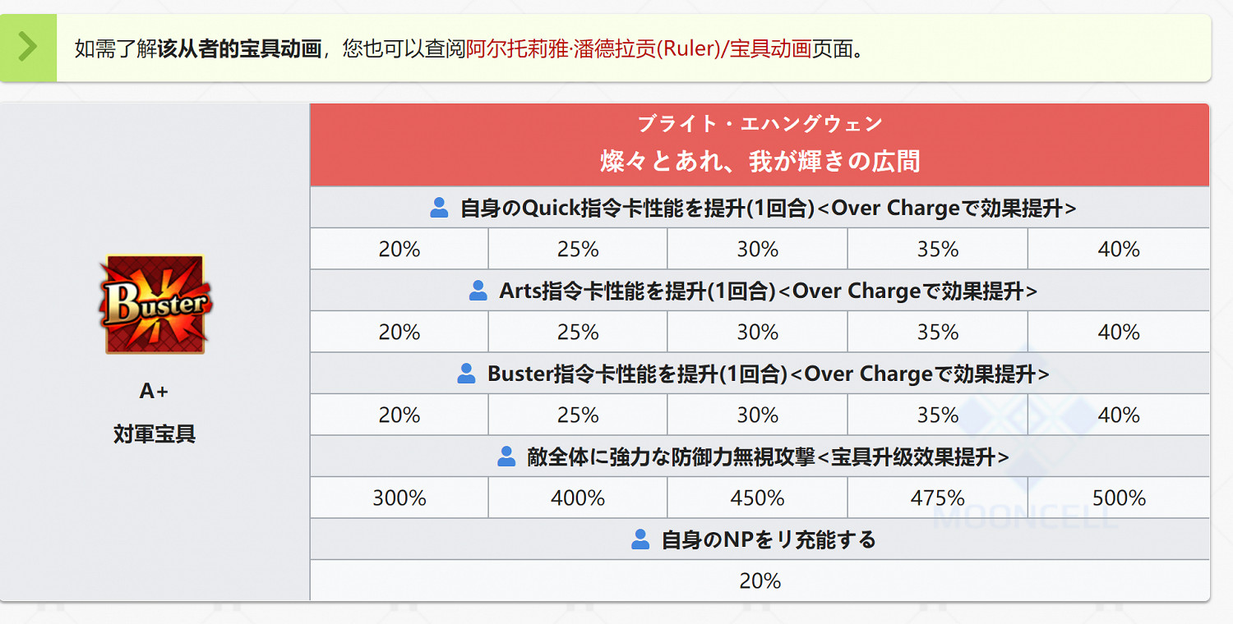
Task: Click the 40% Quick buff cell
Action: [x=1118, y=248]
